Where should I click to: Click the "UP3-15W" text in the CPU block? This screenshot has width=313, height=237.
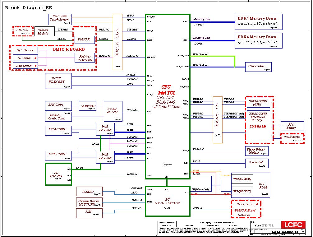tap(165, 97)
